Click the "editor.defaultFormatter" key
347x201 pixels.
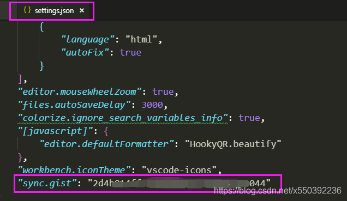coord(107,144)
